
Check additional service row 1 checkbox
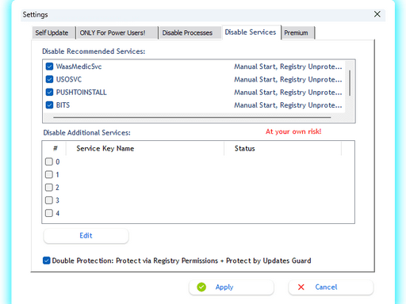49,174
